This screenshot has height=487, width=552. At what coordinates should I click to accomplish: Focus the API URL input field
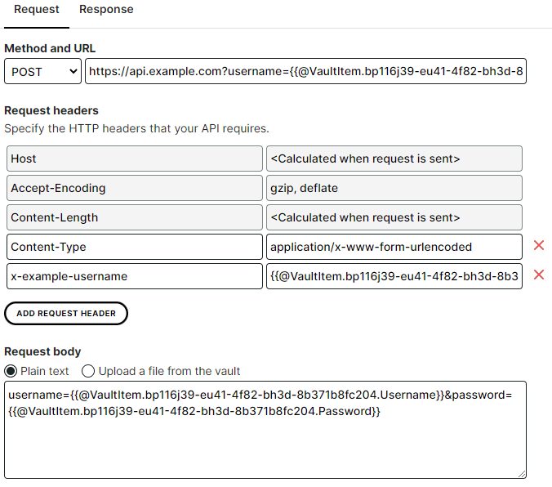click(305, 71)
